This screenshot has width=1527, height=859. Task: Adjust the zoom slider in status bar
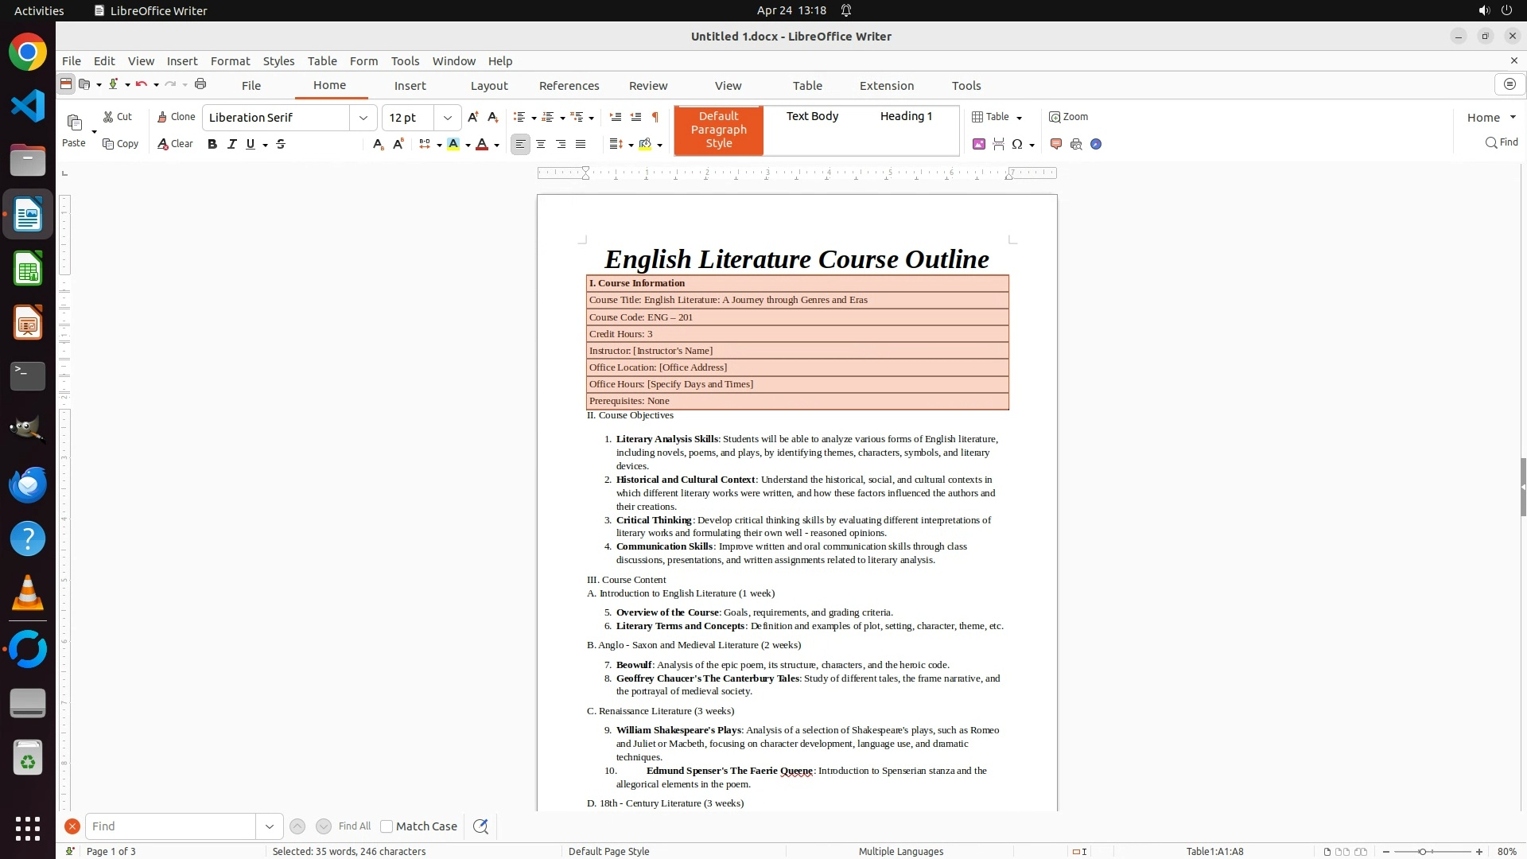point(1422,852)
